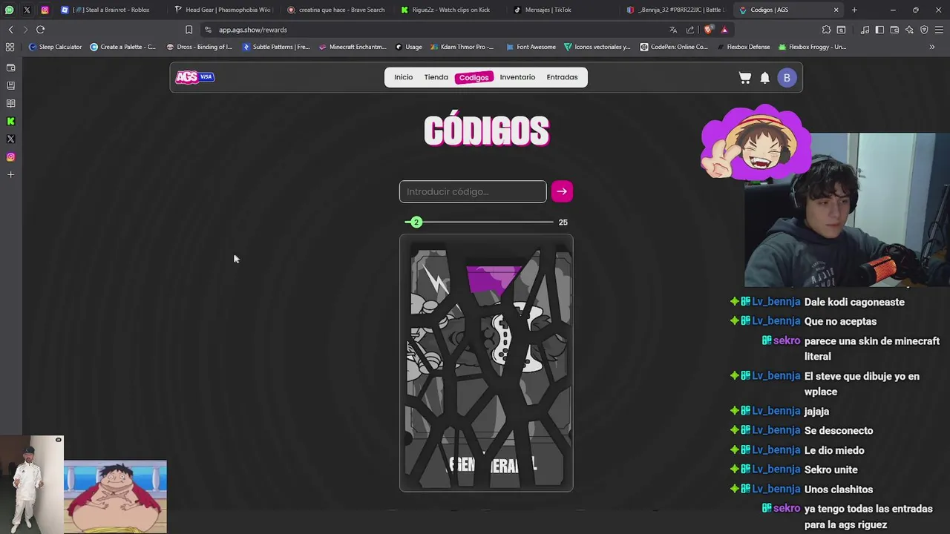Screen dimensions: 950x534
Task: Open the browser music playlist icon
Action: pyautogui.click(x=865, y=30)
